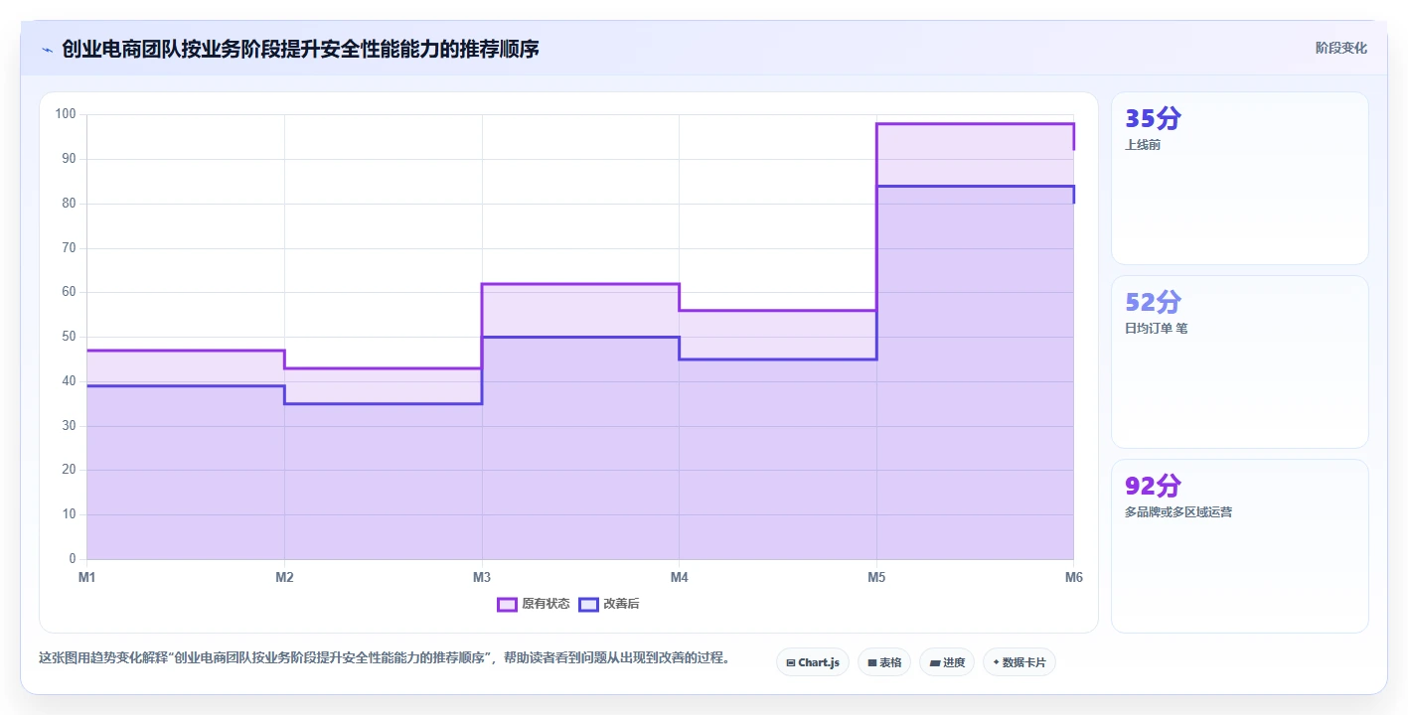Click the 50 y-axis tick label
This screenshot has height=715, width=1408.
69,337
